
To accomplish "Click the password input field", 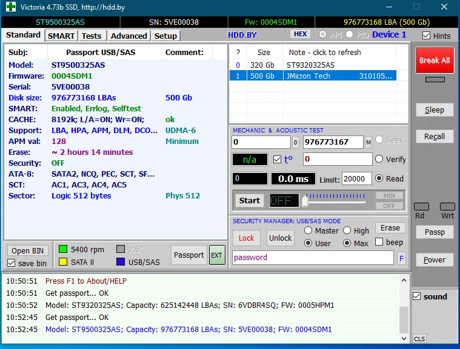I will [x=313, y=258].
